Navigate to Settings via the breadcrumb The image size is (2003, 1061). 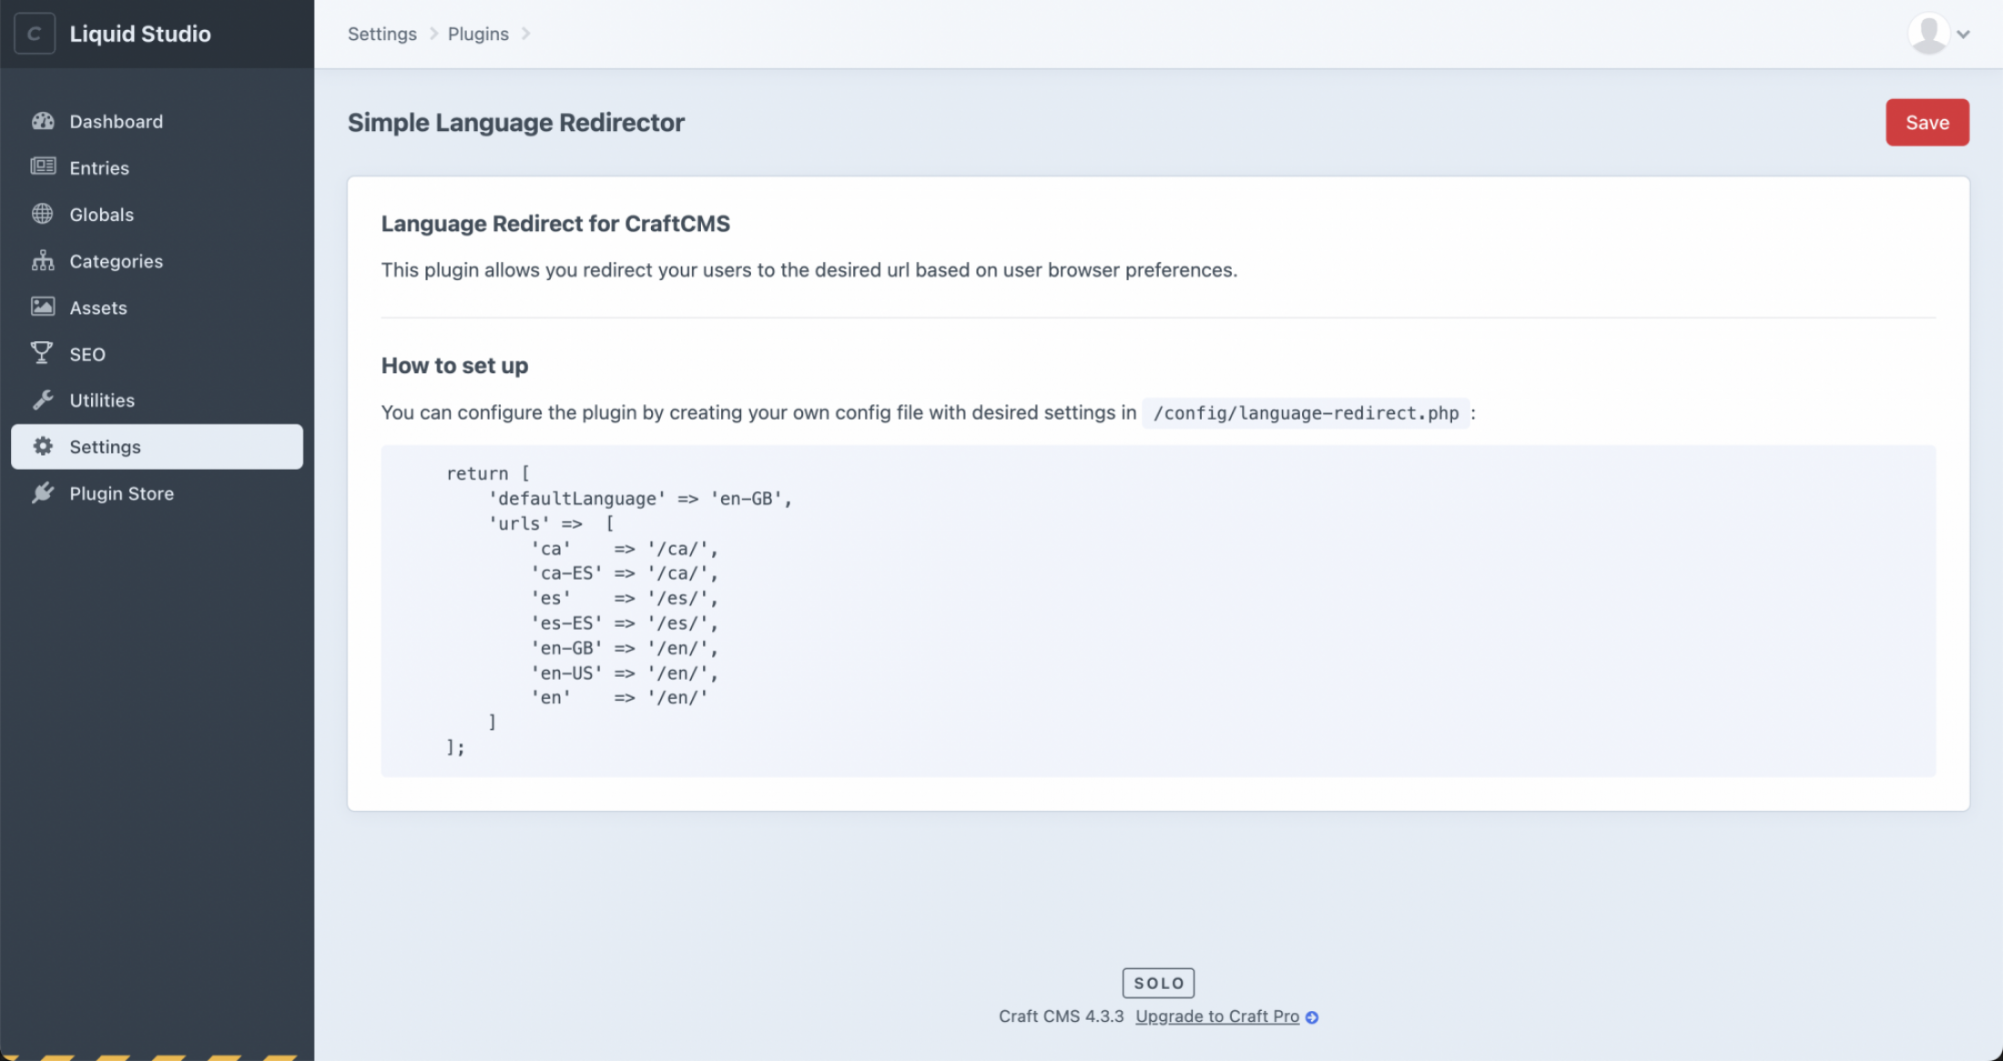click(381, 34)
